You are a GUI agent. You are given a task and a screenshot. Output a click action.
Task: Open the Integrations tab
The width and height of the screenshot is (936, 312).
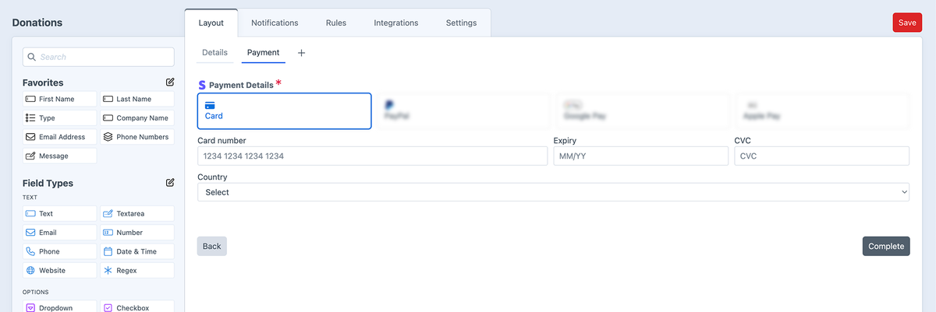tap(396, 23)
